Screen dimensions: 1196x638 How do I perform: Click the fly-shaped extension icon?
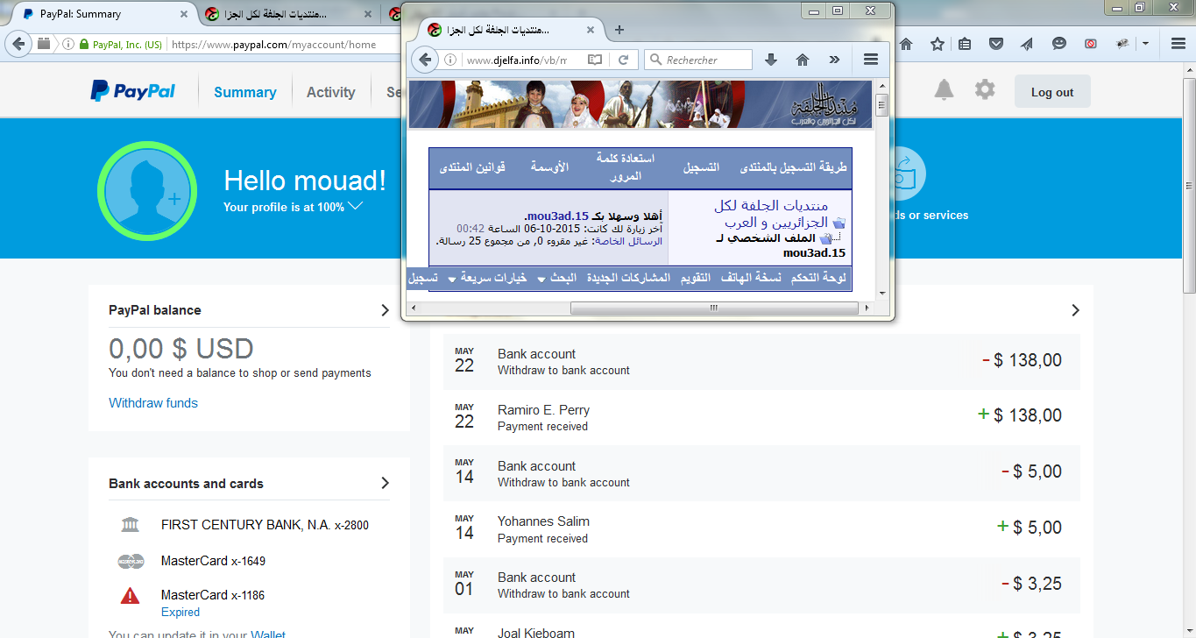click(x=1122, y=44)
